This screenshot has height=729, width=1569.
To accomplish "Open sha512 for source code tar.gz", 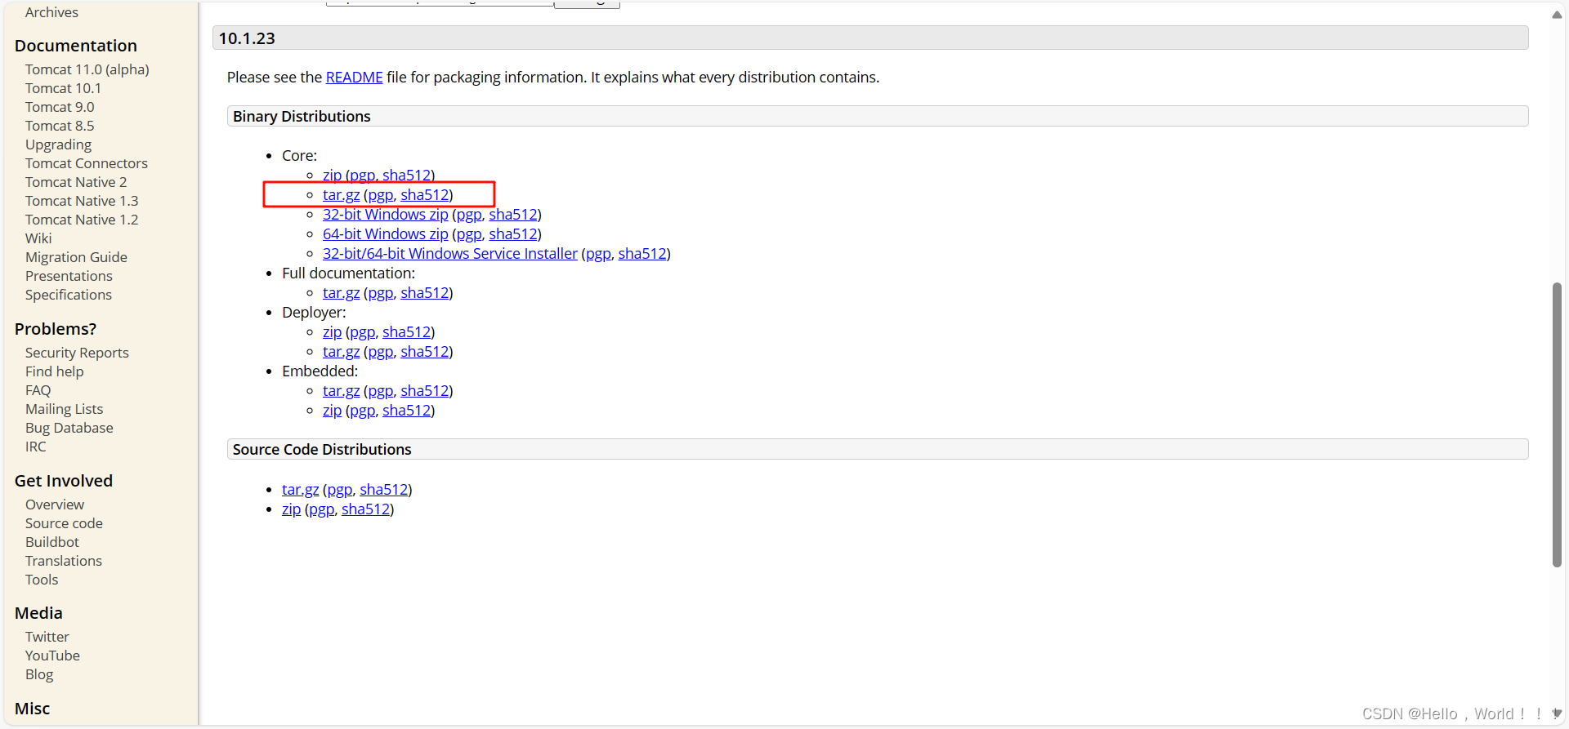I will point(383,490).
